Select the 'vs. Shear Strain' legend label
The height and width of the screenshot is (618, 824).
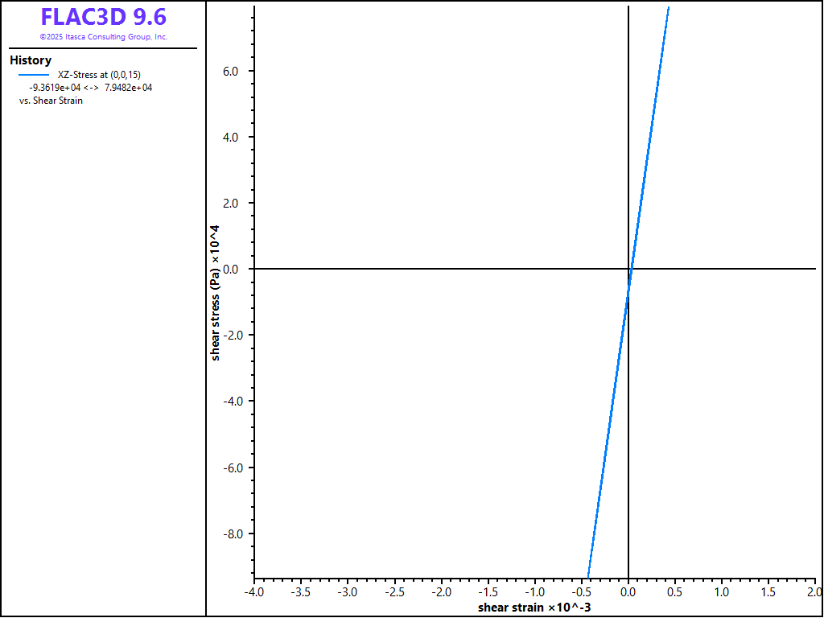pos(51,101)
